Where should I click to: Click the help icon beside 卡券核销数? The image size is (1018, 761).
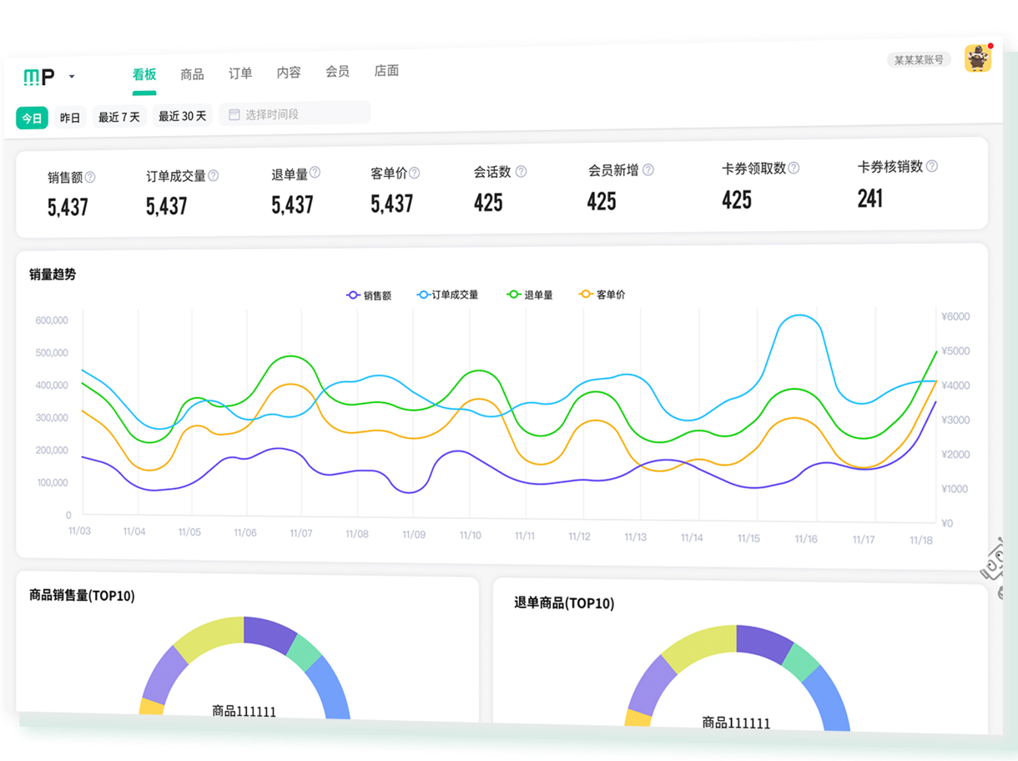(x=932, y=166)
